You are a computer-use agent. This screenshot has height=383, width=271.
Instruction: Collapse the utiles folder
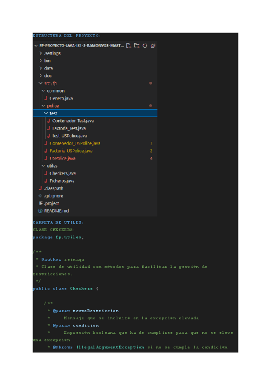point(43,166)
